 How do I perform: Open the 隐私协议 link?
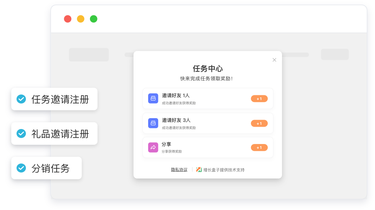coord(179,169)
